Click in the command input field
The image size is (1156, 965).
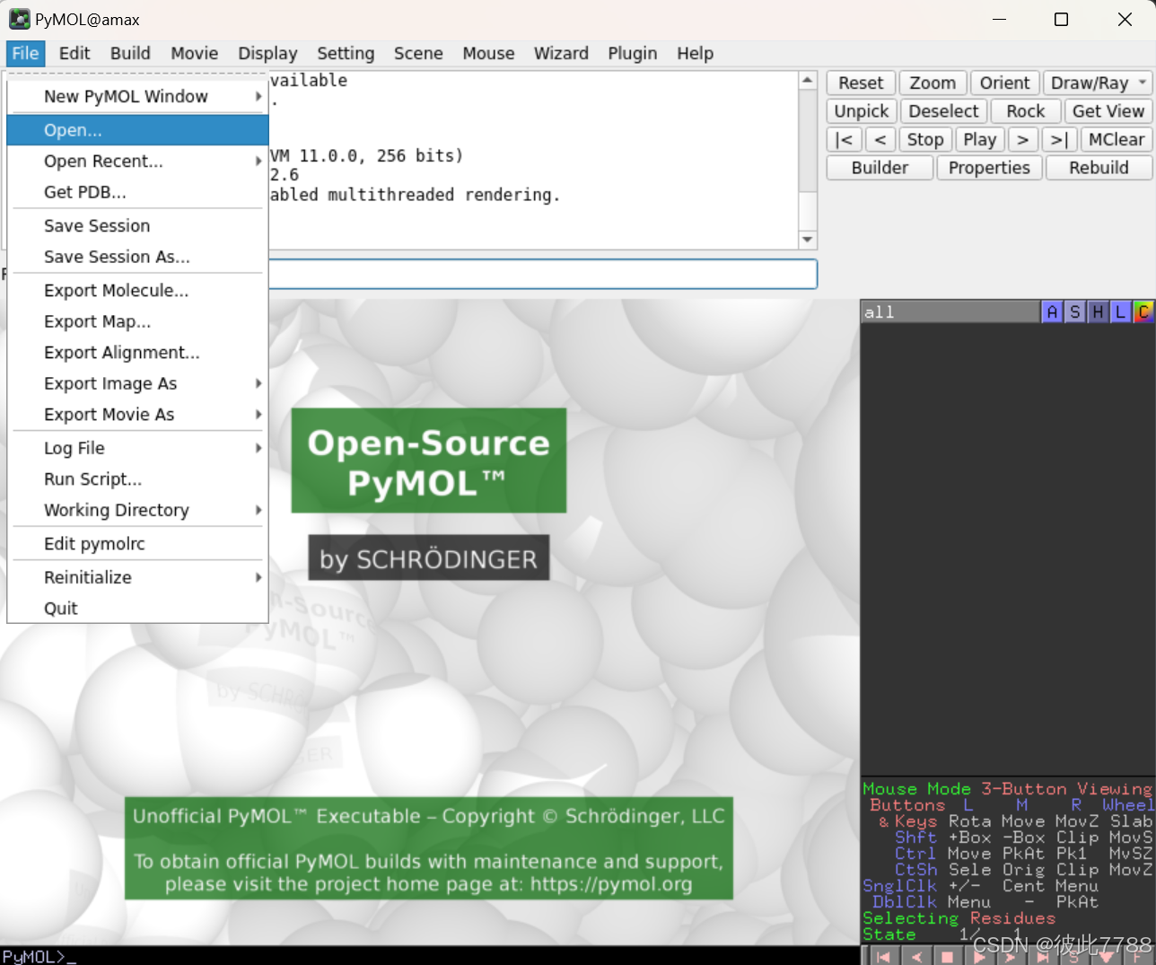coord(543,274)
